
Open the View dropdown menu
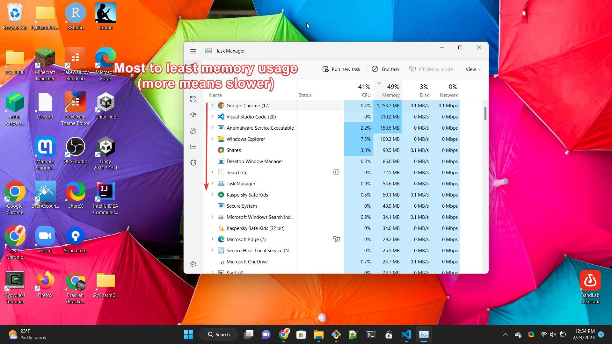pyautogui.click(x=473, y=69)
